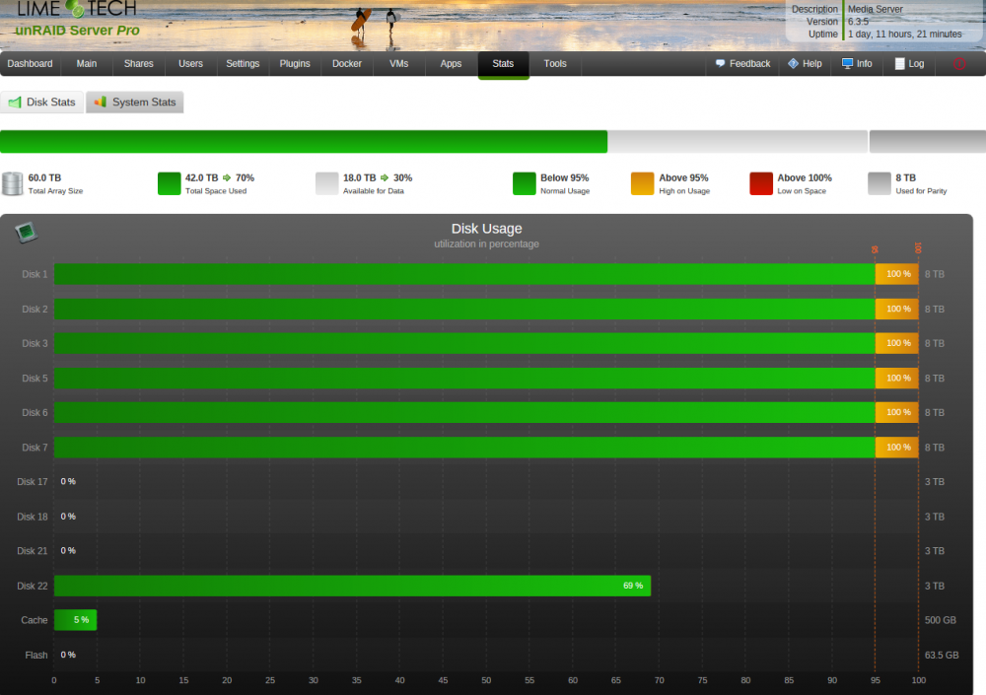Switch to the System Stats tab
Image resolution: width=986 pixels, height=695 pixels.
click(x=134, y=102)
